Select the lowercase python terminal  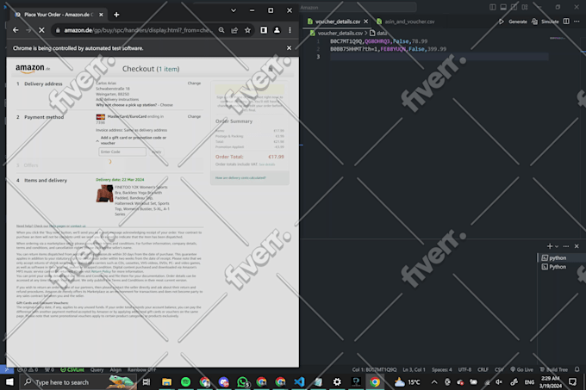coord(558,258)
